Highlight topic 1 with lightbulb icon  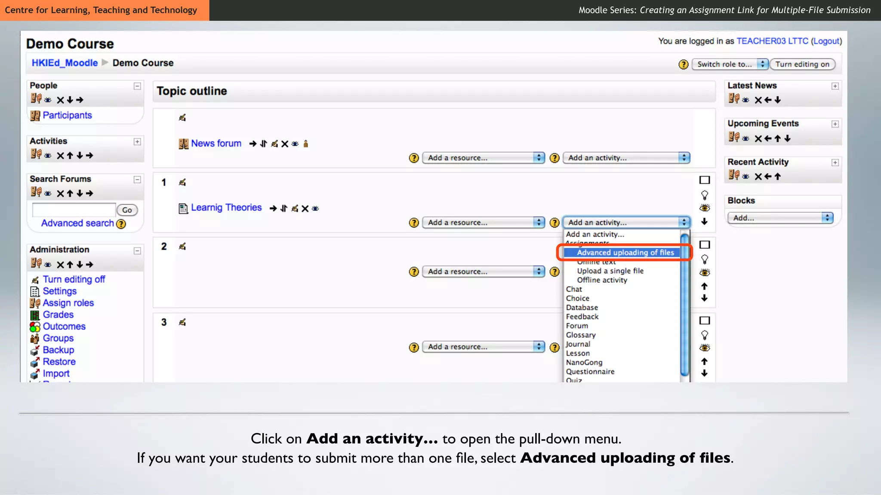coord(705,195)
